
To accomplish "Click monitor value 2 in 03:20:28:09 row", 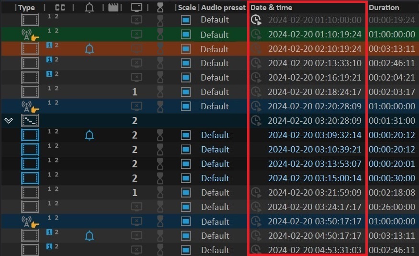I will 135,121.
